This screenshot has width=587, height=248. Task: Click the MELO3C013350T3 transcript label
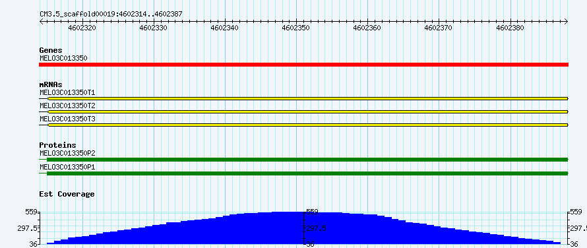67,119
